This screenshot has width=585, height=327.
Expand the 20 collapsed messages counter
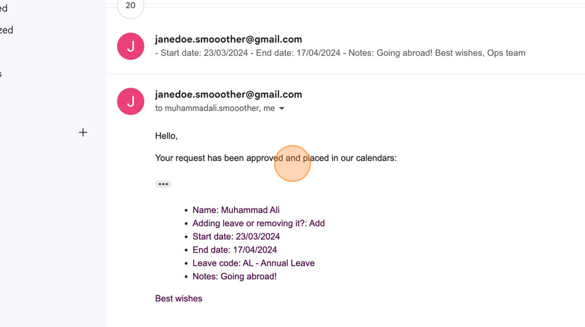(130, 6)
